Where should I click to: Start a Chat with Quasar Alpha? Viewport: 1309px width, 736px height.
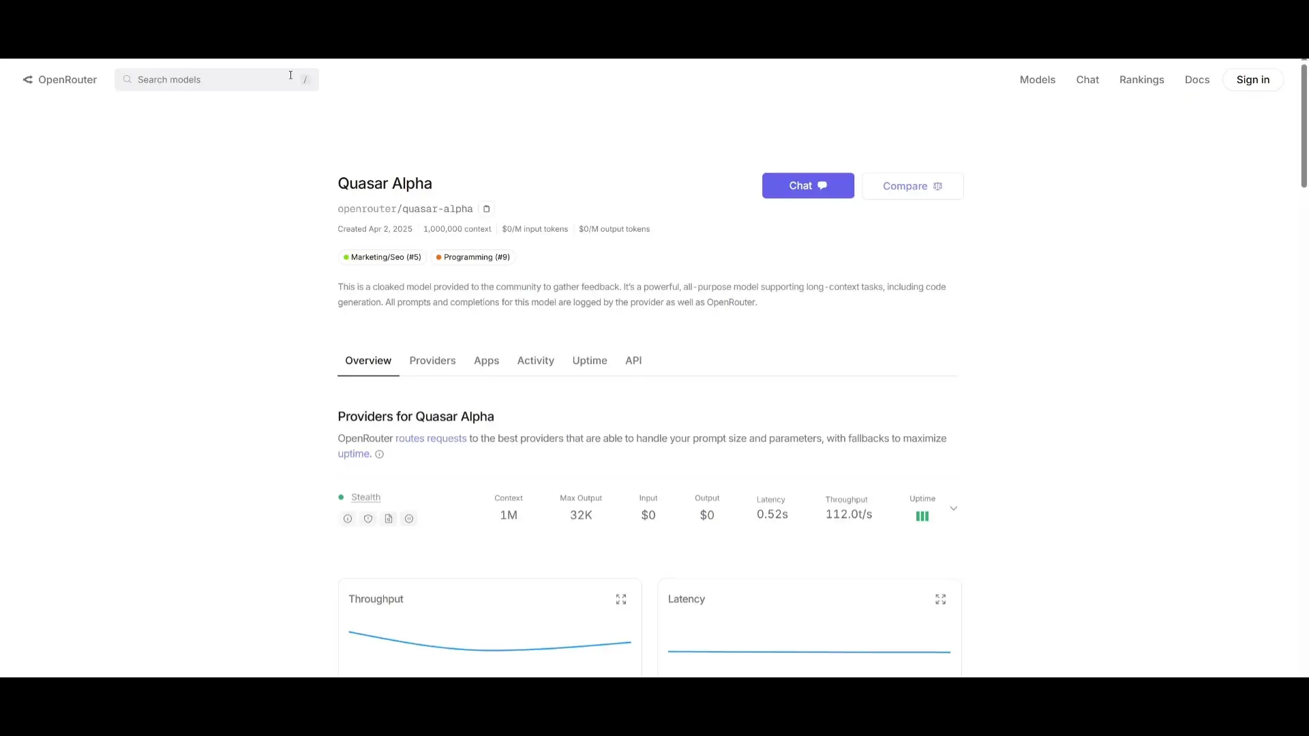[808, 185]
